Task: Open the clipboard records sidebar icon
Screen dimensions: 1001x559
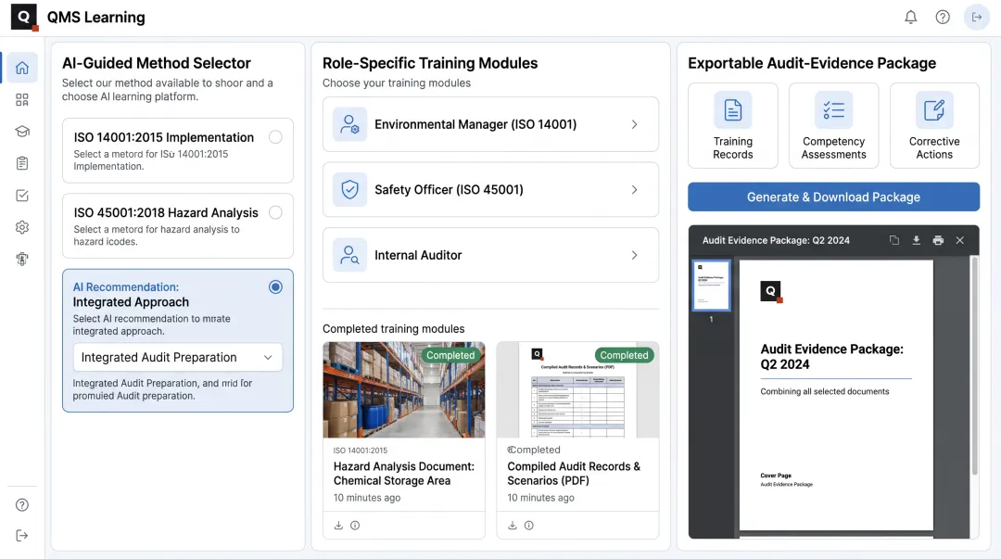Action: [22, 163]
